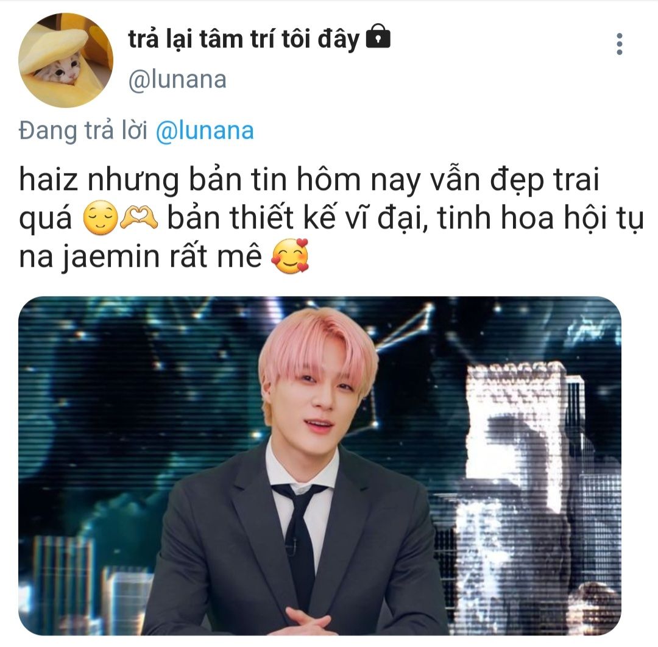The image size is (658, 647).
Task: Click the gray @lunana handle under the name
Action: click(x=177, y=79)
